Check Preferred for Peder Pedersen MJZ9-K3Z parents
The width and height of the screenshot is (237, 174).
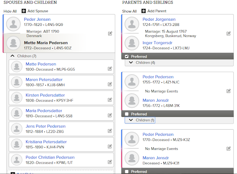tap(127, 171)
